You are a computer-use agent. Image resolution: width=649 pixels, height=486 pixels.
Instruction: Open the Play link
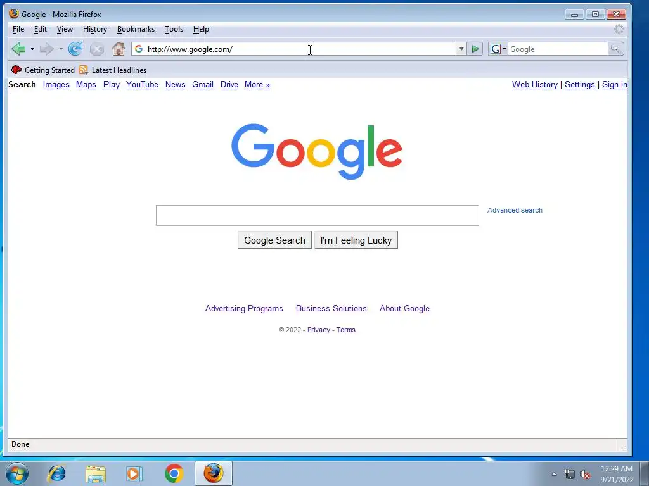[x=112, y=84]
